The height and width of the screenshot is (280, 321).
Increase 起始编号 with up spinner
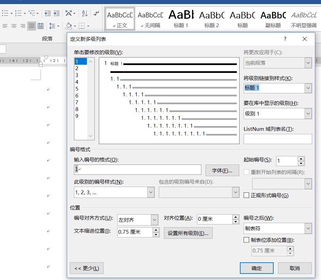301,159
